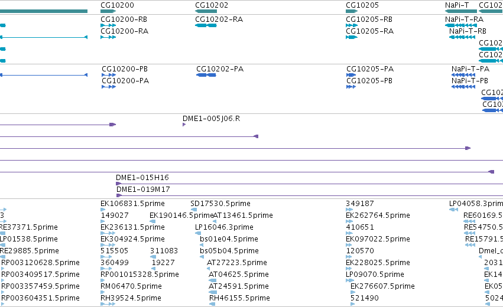Click EST RP003604351.5prime
This screenshot has width=503, height=307.
(40, 298)
